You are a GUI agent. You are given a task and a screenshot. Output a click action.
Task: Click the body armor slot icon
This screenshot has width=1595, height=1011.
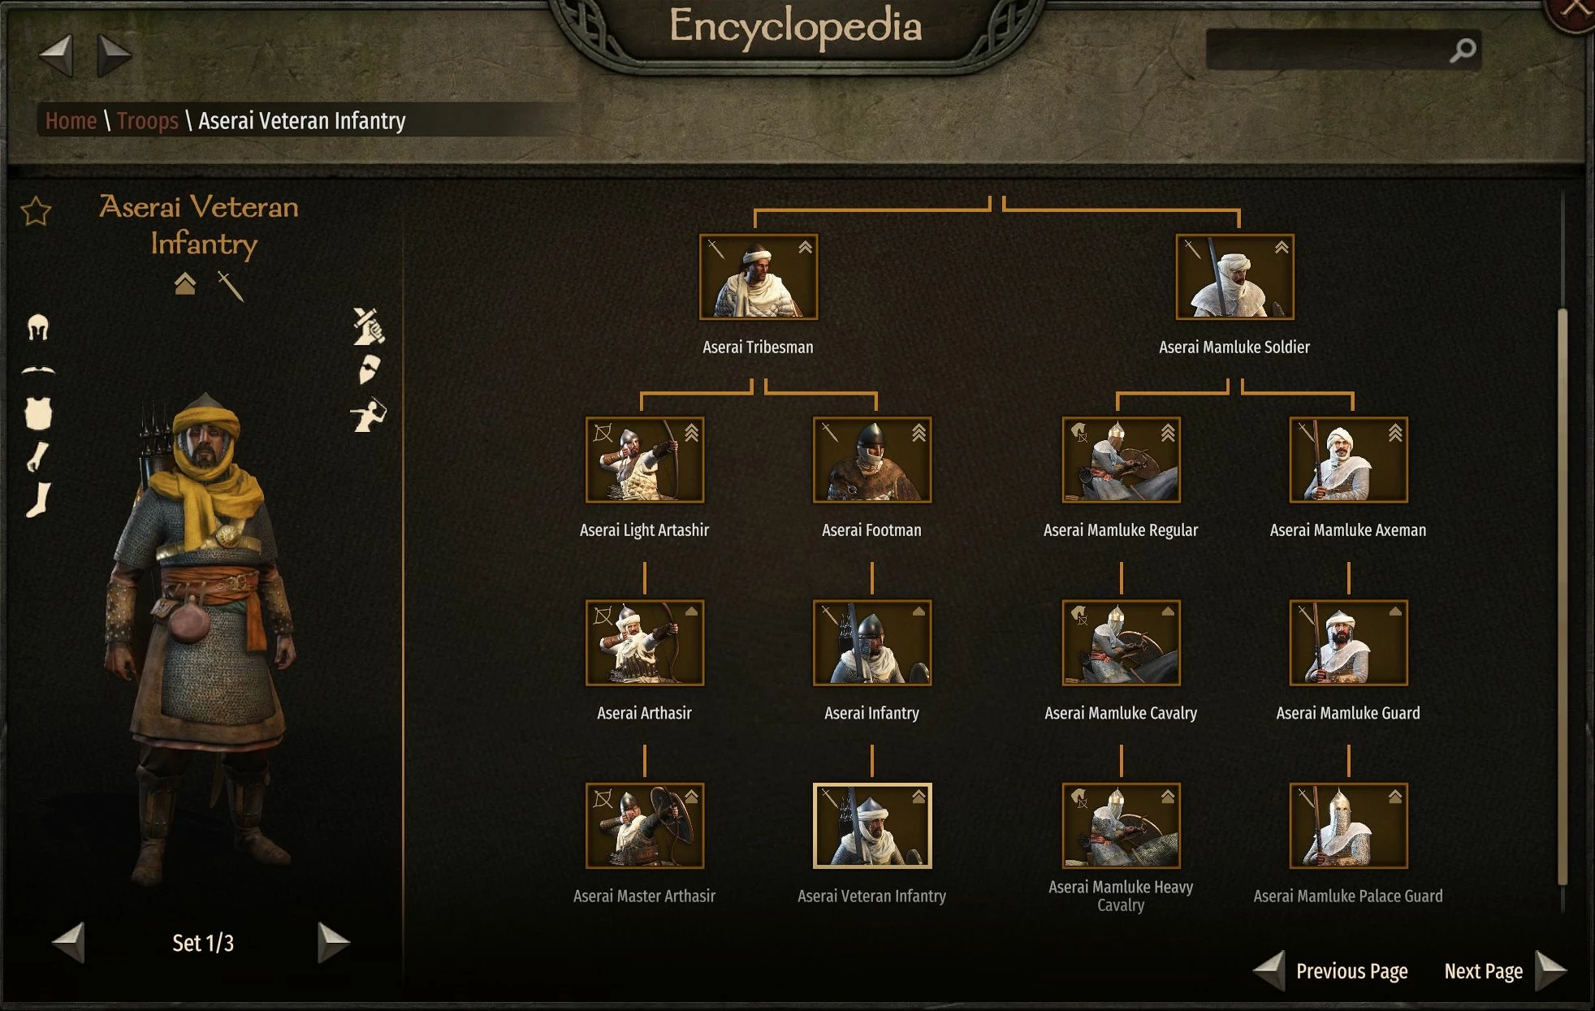click(38, 413)
